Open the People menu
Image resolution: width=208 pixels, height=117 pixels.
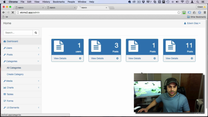(x=71, y=2)
